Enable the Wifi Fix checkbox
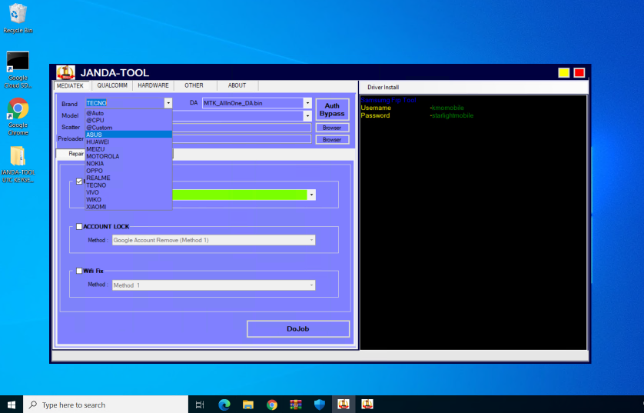 [79, 271]
